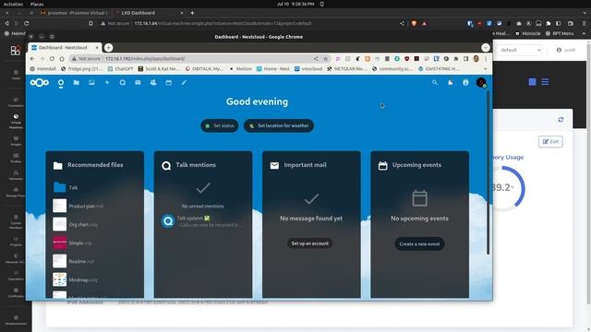Click the Nextcloud logo
Viewport: 591px width, 332px height.
[x=40, y=82]
